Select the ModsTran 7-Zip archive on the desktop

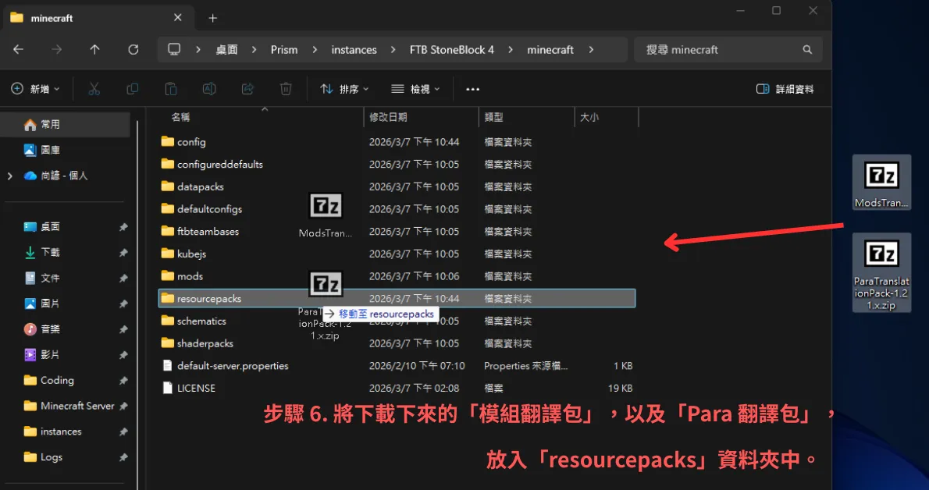click(881, 183)
